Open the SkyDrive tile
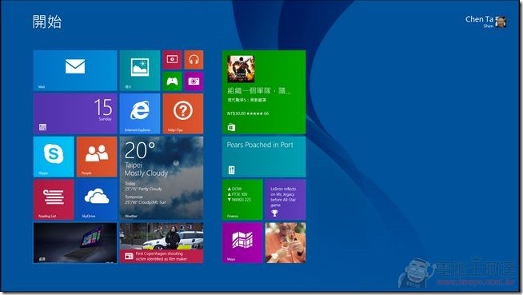 (97, 200)
